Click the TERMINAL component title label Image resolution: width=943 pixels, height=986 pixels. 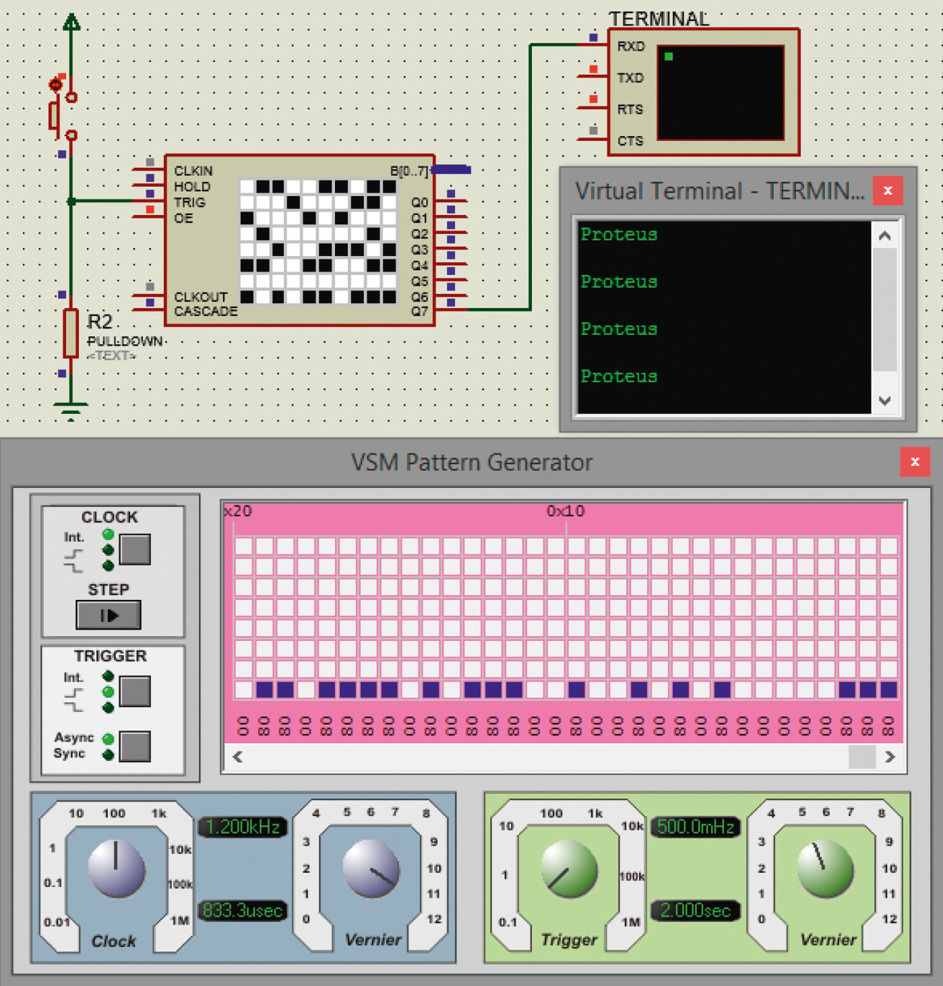pos(659,19)
